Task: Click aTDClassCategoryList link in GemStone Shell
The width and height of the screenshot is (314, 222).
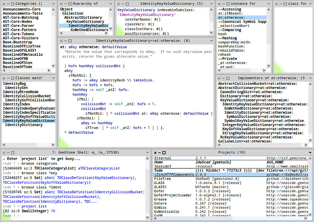Action: pos(99,168)
